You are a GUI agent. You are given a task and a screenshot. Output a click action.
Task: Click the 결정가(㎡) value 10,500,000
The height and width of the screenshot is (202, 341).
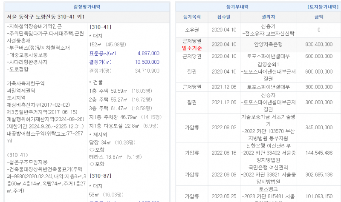(x=147, y=62)
